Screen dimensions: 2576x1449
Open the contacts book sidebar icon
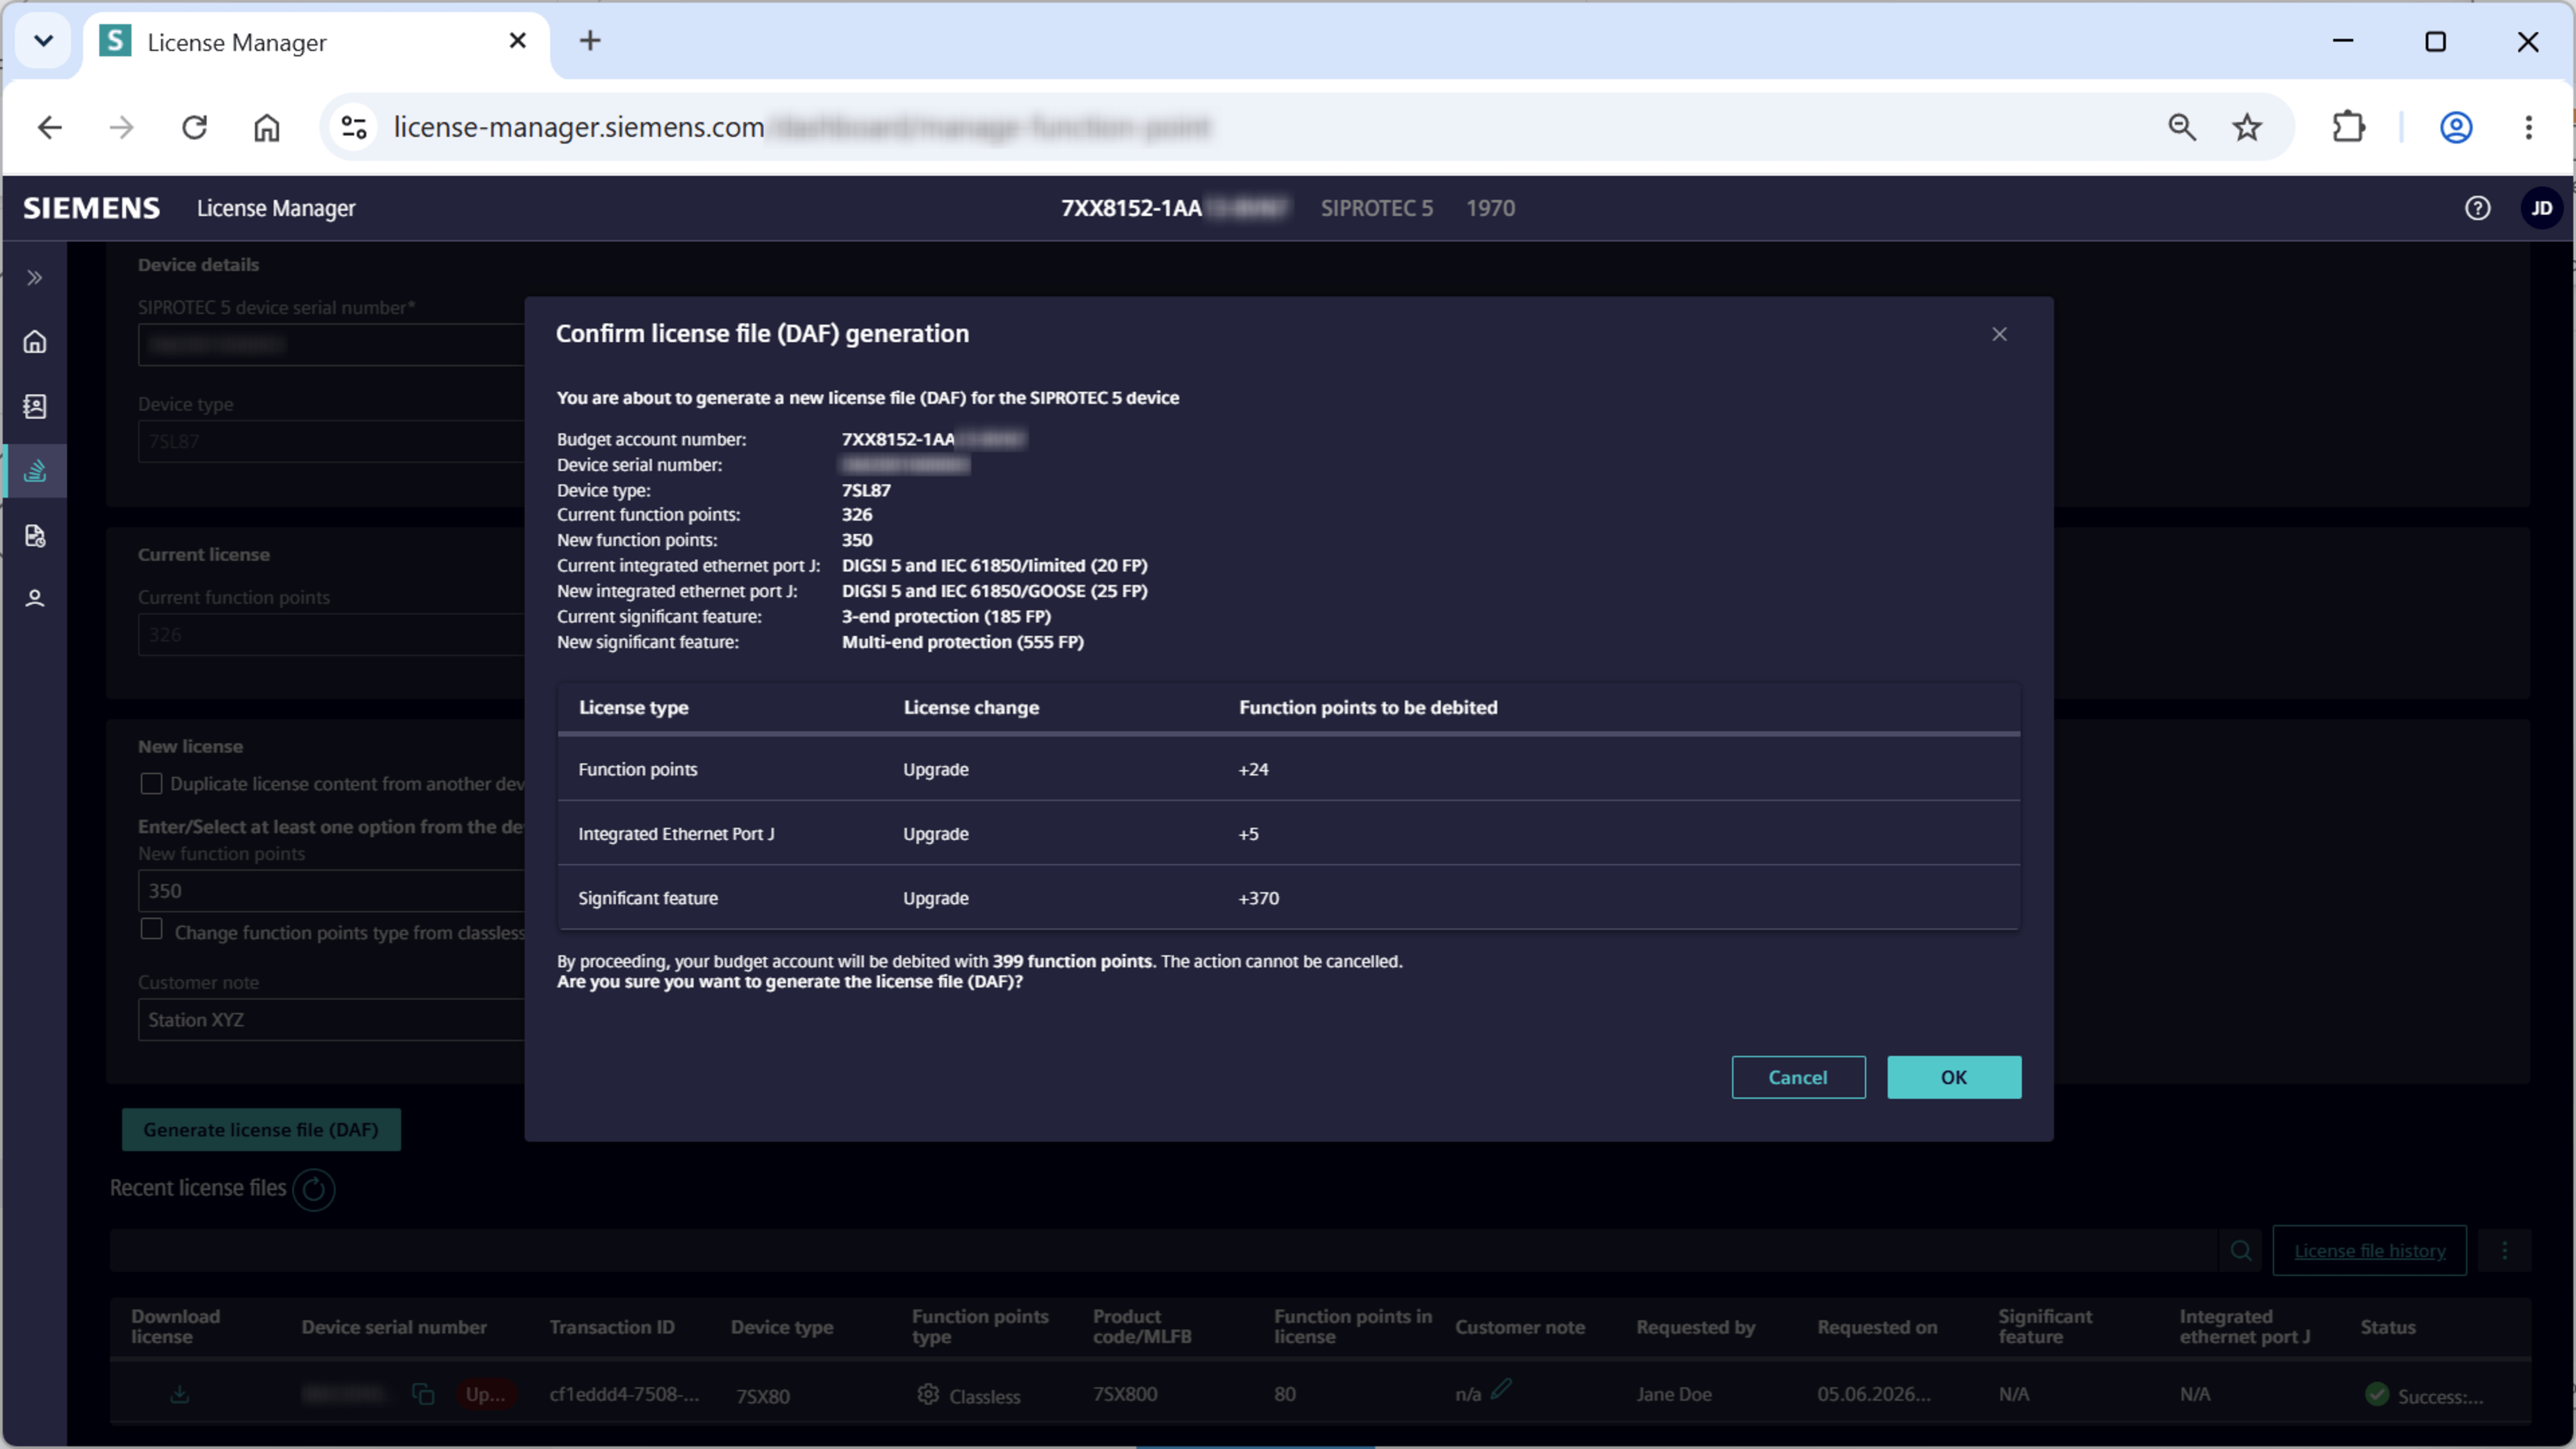pos(35,406)
